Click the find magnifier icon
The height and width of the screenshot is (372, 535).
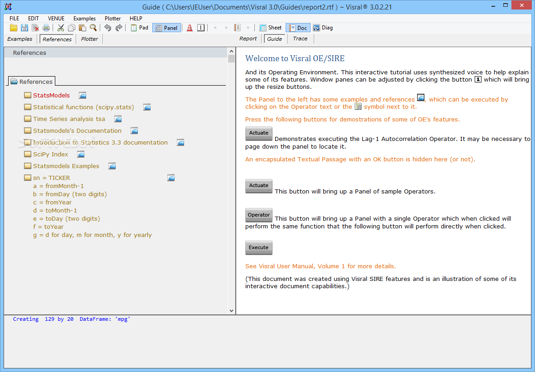click(x=93, y=28)
